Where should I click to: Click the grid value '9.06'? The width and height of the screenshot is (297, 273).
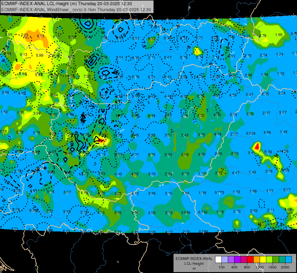coord(86,135)
